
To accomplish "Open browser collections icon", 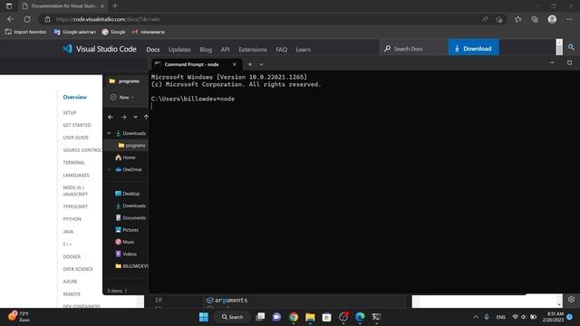I will coord(535,19).
